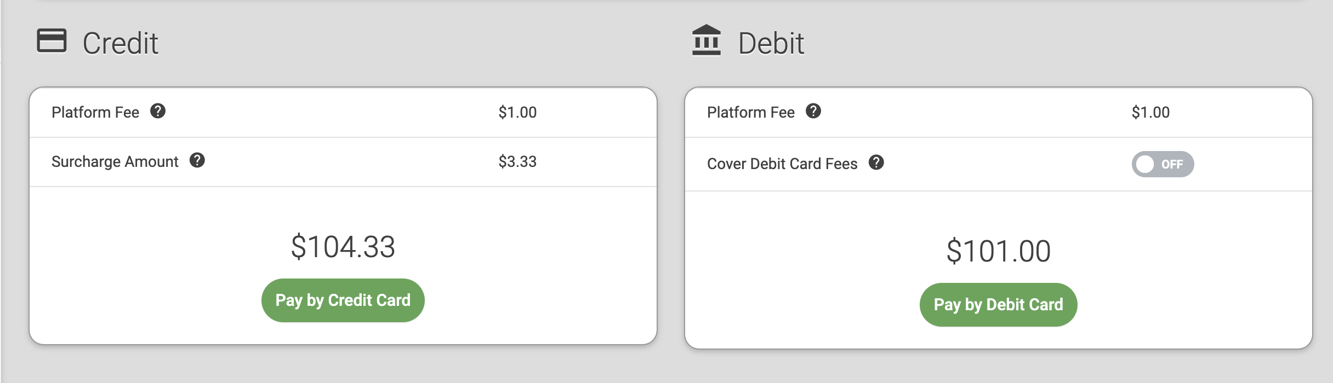Click the Pay by Credit Card button

(x=343, y=300)
